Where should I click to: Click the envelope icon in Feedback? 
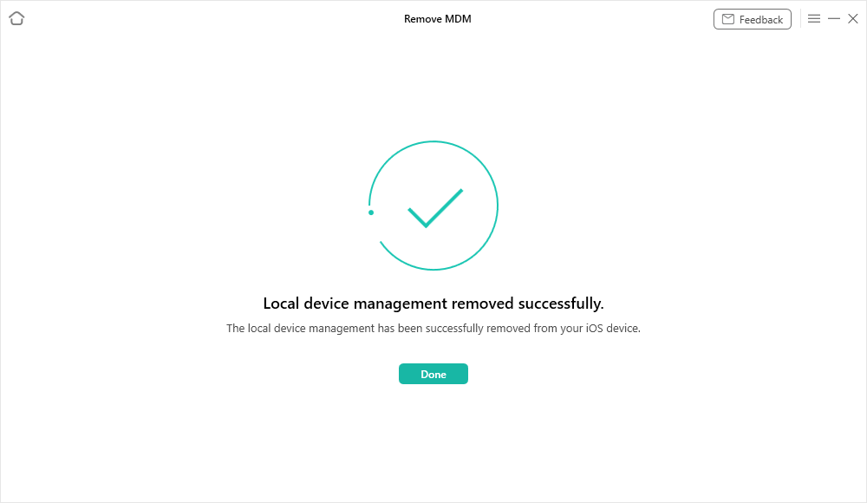[x=728, y=19]
